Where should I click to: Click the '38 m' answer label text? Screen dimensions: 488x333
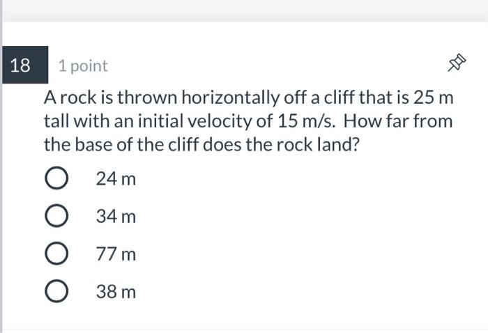click(116, 292)
